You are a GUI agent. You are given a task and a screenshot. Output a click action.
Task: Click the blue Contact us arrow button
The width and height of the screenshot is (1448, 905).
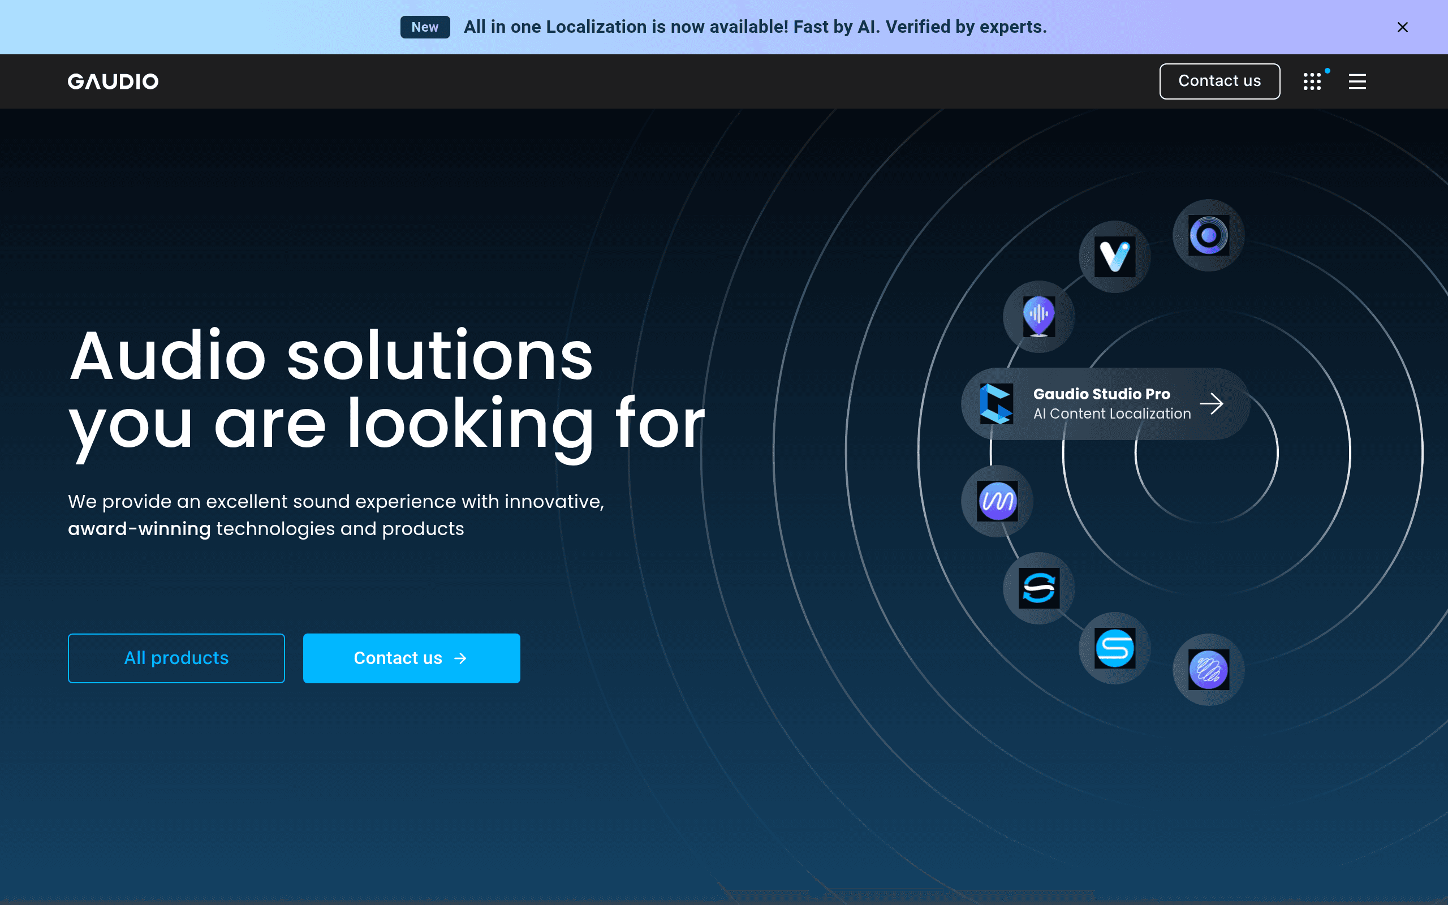pyautogui.click(x=412, y=658)
